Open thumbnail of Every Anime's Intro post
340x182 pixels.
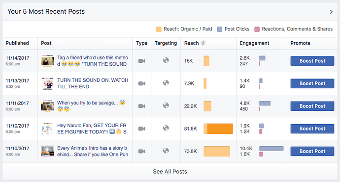47,151
